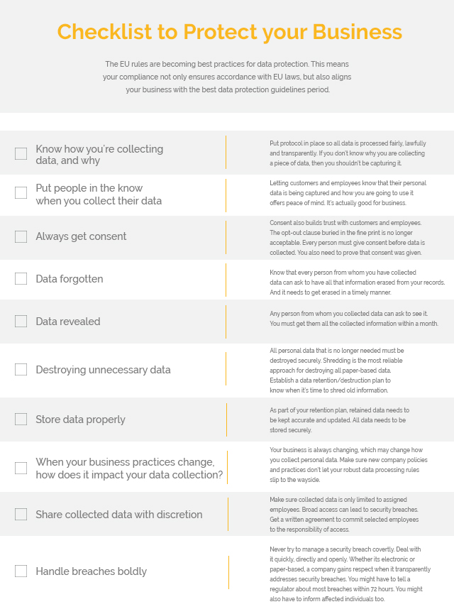
Task: Check the 'Destroying unnecessary data' box
Action: (x=21, y=369)
